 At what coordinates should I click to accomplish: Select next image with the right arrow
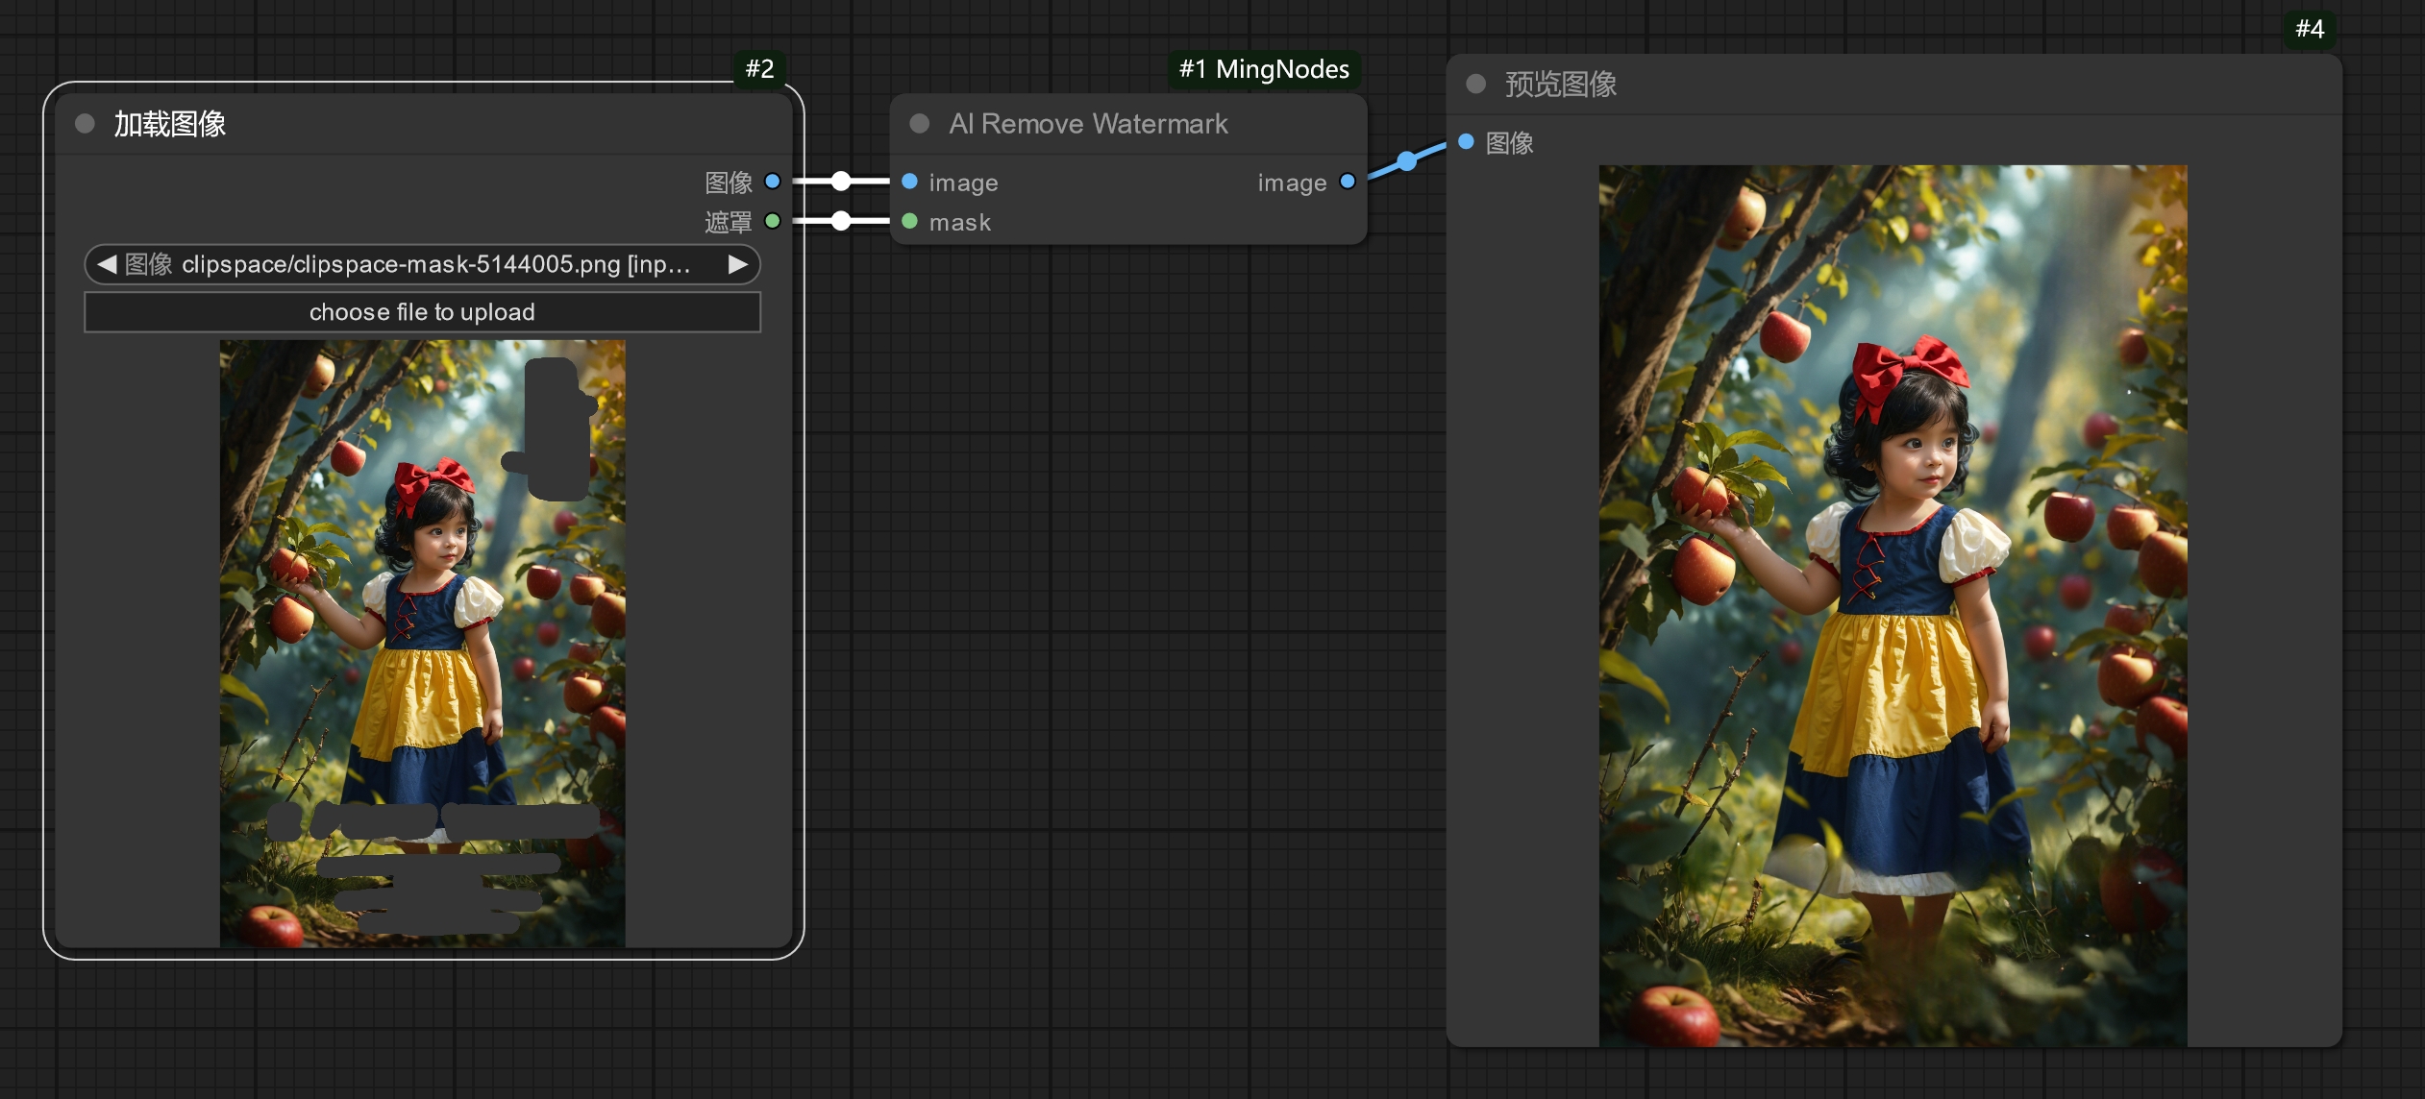click(x=737, y=264)
